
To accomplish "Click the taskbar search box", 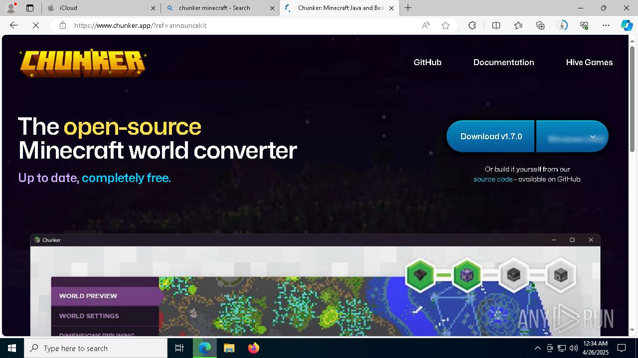I will [96, 348].
